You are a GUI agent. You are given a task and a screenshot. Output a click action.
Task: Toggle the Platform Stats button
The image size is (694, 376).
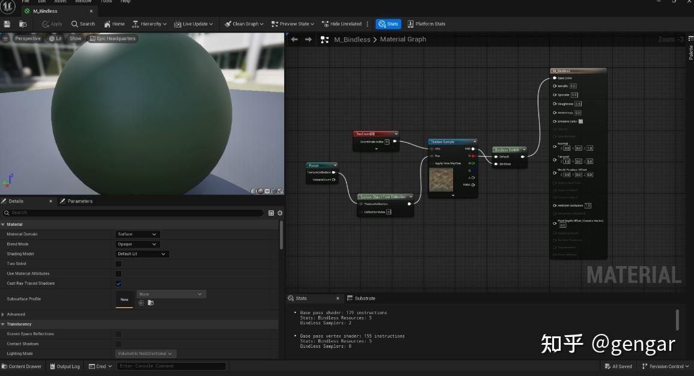click(426, 24)
